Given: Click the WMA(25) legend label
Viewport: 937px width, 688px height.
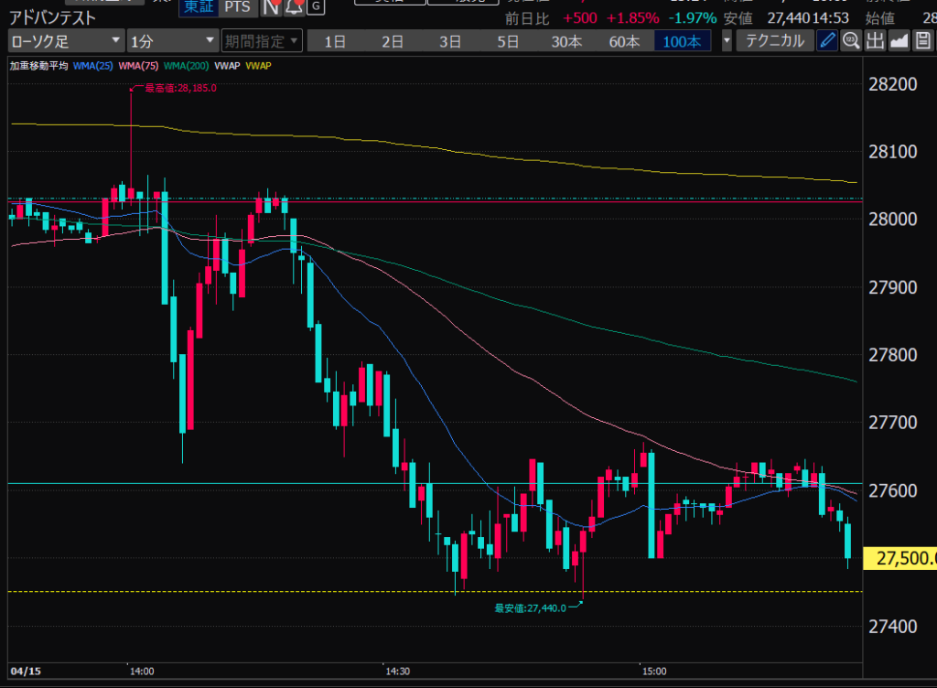Looking at the screenshot, I should coord(92,65).
